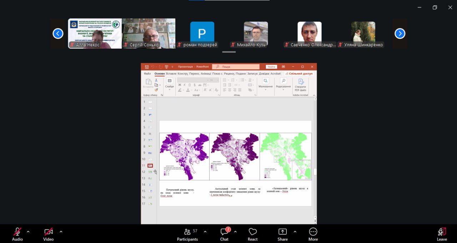Click роман подзерей participant tile
This screenshot has height=243, width=457.
pyautogui.click(x=202, y=34)
